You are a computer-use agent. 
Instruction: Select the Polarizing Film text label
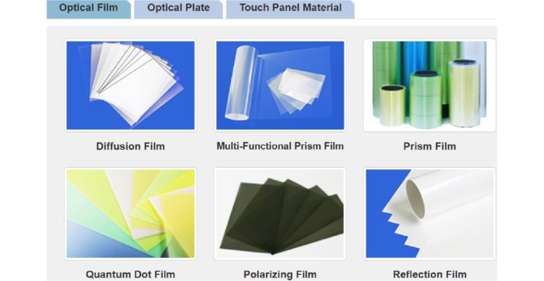point(280,275)
